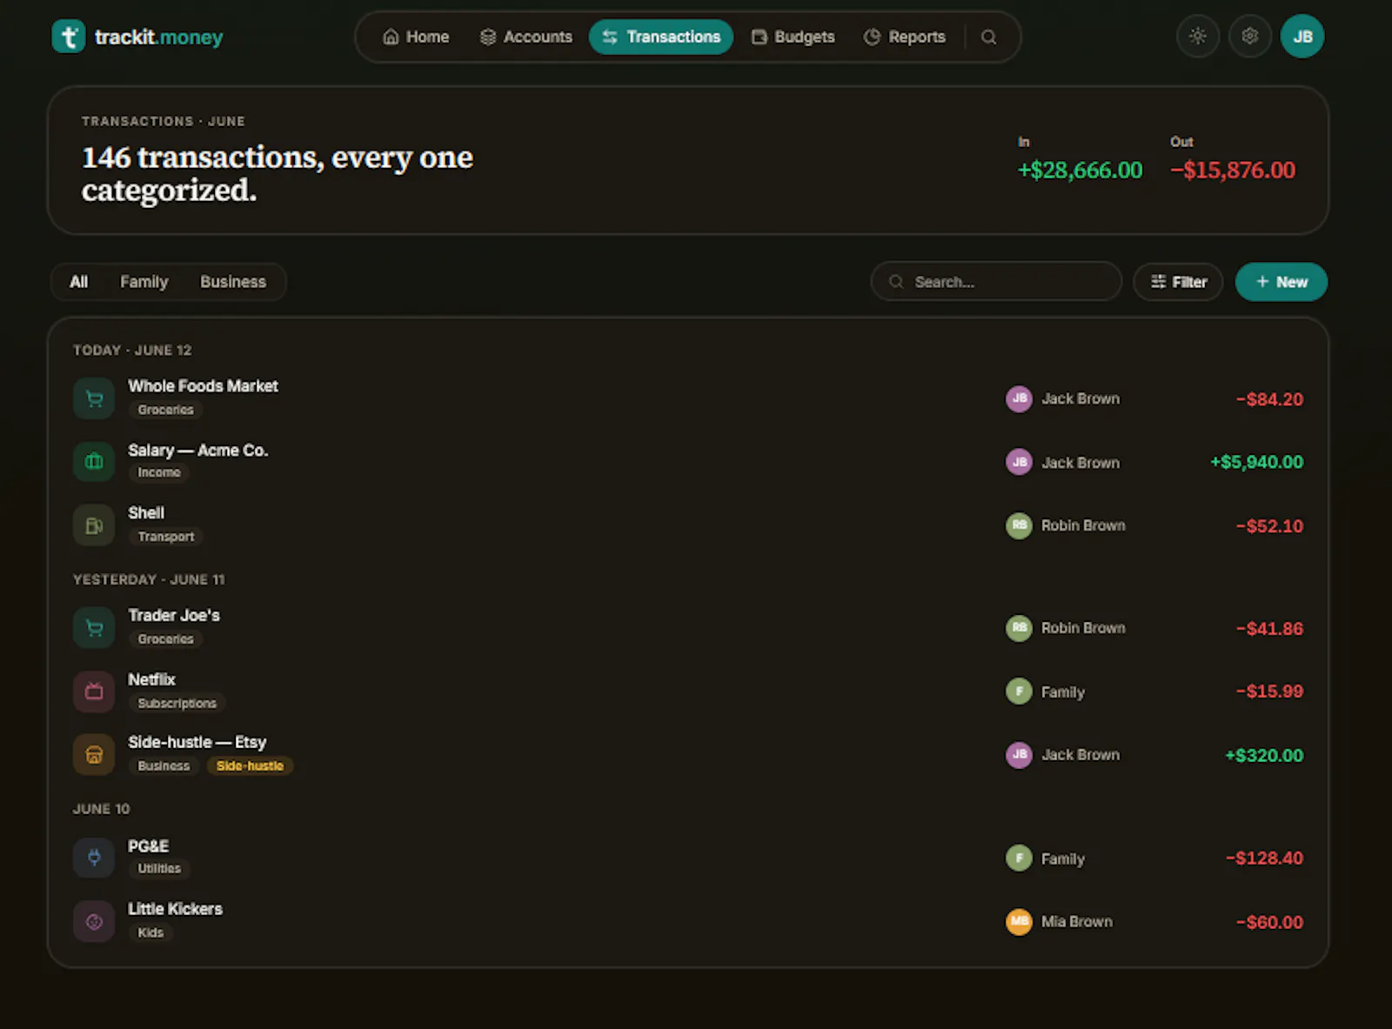Click the -$52.10 amount
1392x1029 pixels.
click(1269, 526)
